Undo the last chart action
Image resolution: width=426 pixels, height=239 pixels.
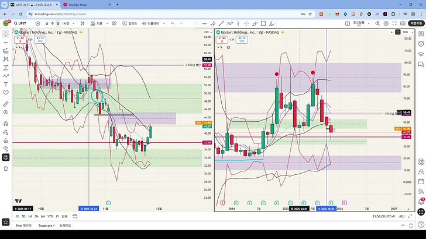click(173, 23)
